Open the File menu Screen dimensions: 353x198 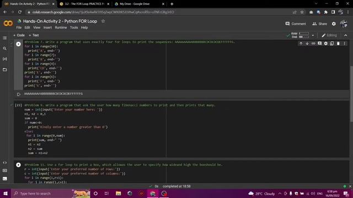(x=19, y=28)
